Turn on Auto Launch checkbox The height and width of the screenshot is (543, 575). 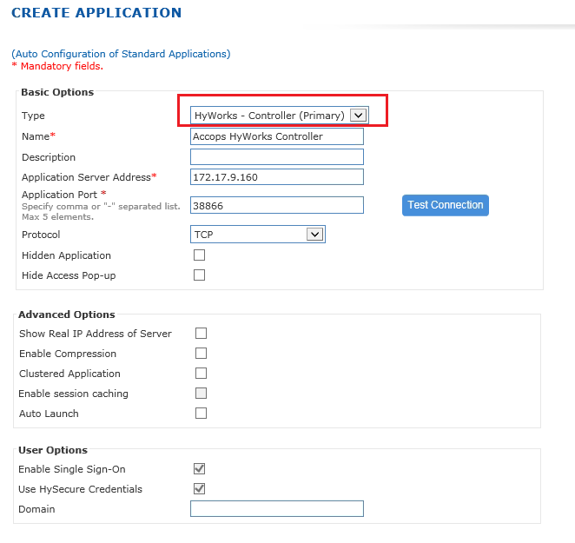201,414
